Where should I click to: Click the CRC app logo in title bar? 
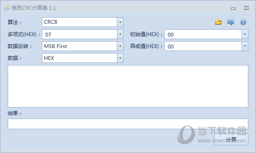click(7, 8)
